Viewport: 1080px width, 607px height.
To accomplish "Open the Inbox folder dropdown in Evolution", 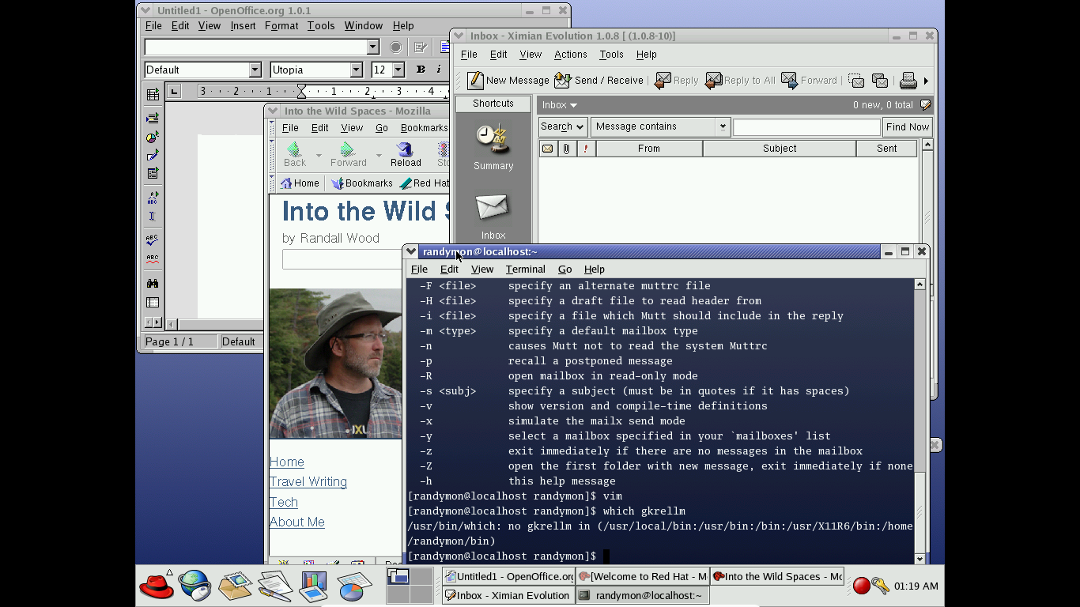I will coord(560,105).
